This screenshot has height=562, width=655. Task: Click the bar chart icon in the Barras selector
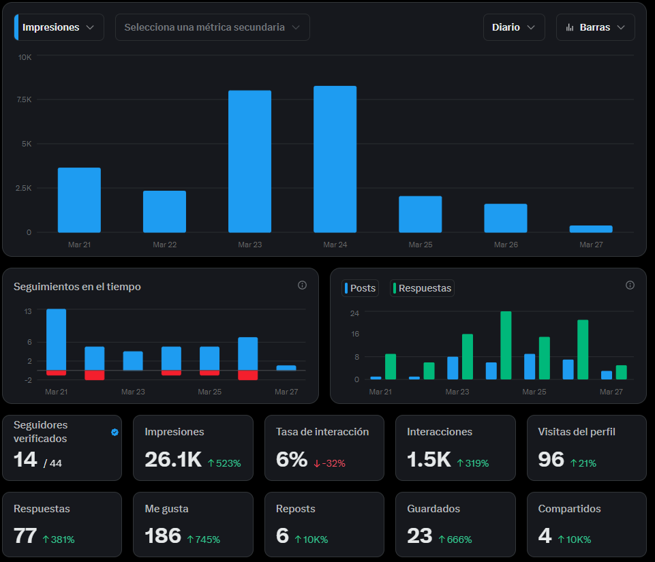coord(571,27)
